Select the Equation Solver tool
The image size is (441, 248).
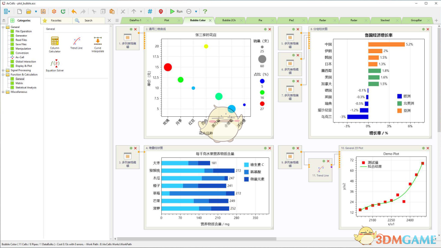(55, 66)
